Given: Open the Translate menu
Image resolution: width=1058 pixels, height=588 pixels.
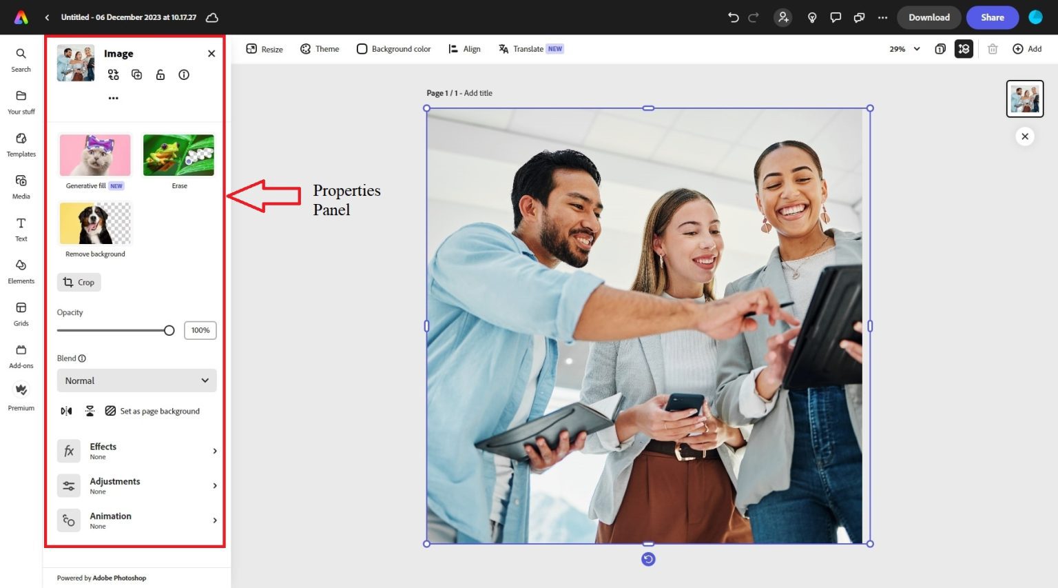Looking at the screenshot, I should coord(529,48).
